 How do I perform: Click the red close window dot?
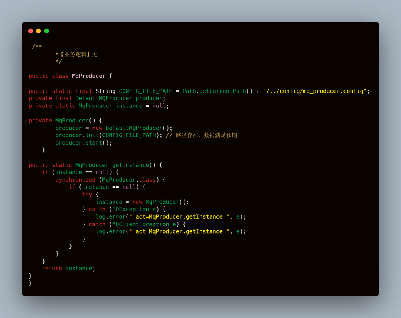31,31
